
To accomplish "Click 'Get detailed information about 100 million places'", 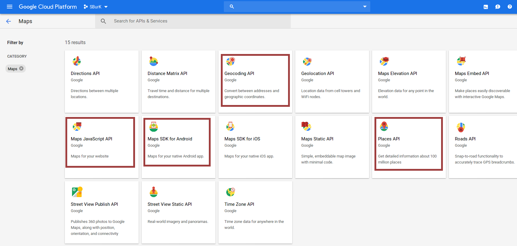I will coord(407,159).
